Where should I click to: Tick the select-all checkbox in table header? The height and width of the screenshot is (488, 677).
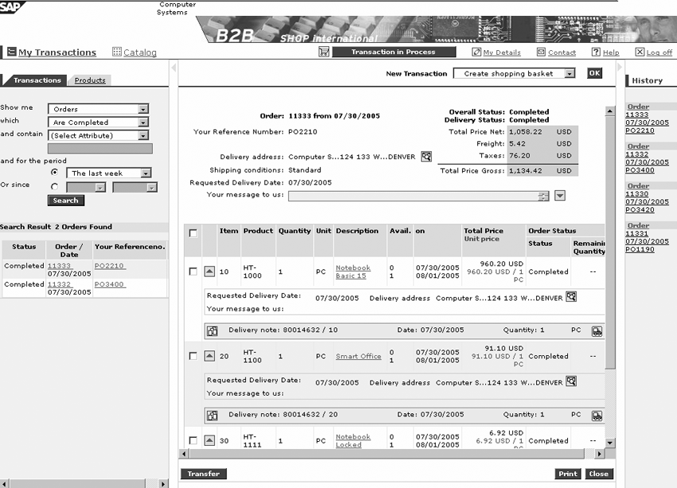click(193, 232)
